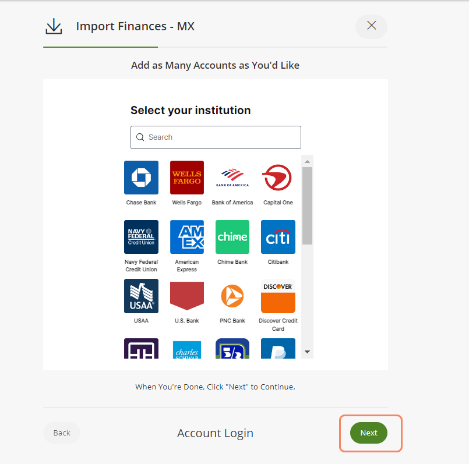Pick the Chime Bank logo
469x464 pixels.
pos(232,237)
